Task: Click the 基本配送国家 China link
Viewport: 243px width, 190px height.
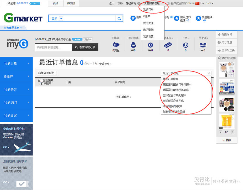Action: (x=183, y=3)
